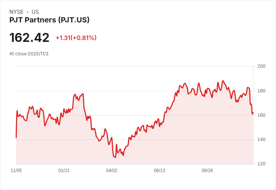Click the 01/21 date axis label
This screenshot has width=276, height=190.
click(x=64, y=171)
